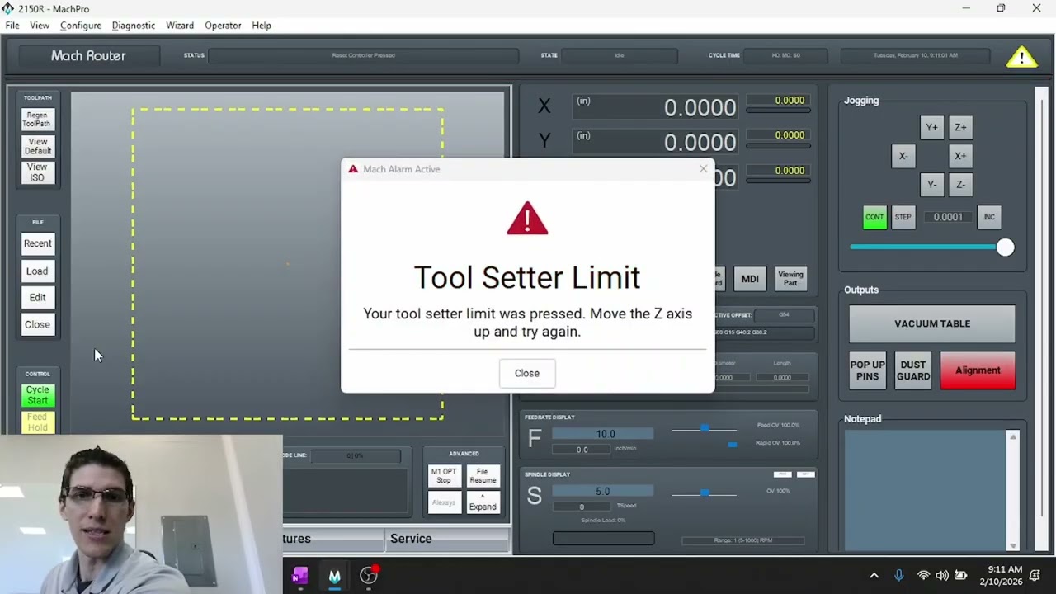Load a G-code file
Viewport: 1056px width, 594px height.
37,271
